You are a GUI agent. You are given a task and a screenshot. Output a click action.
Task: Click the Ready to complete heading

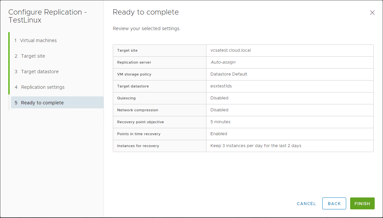point(146,12)
